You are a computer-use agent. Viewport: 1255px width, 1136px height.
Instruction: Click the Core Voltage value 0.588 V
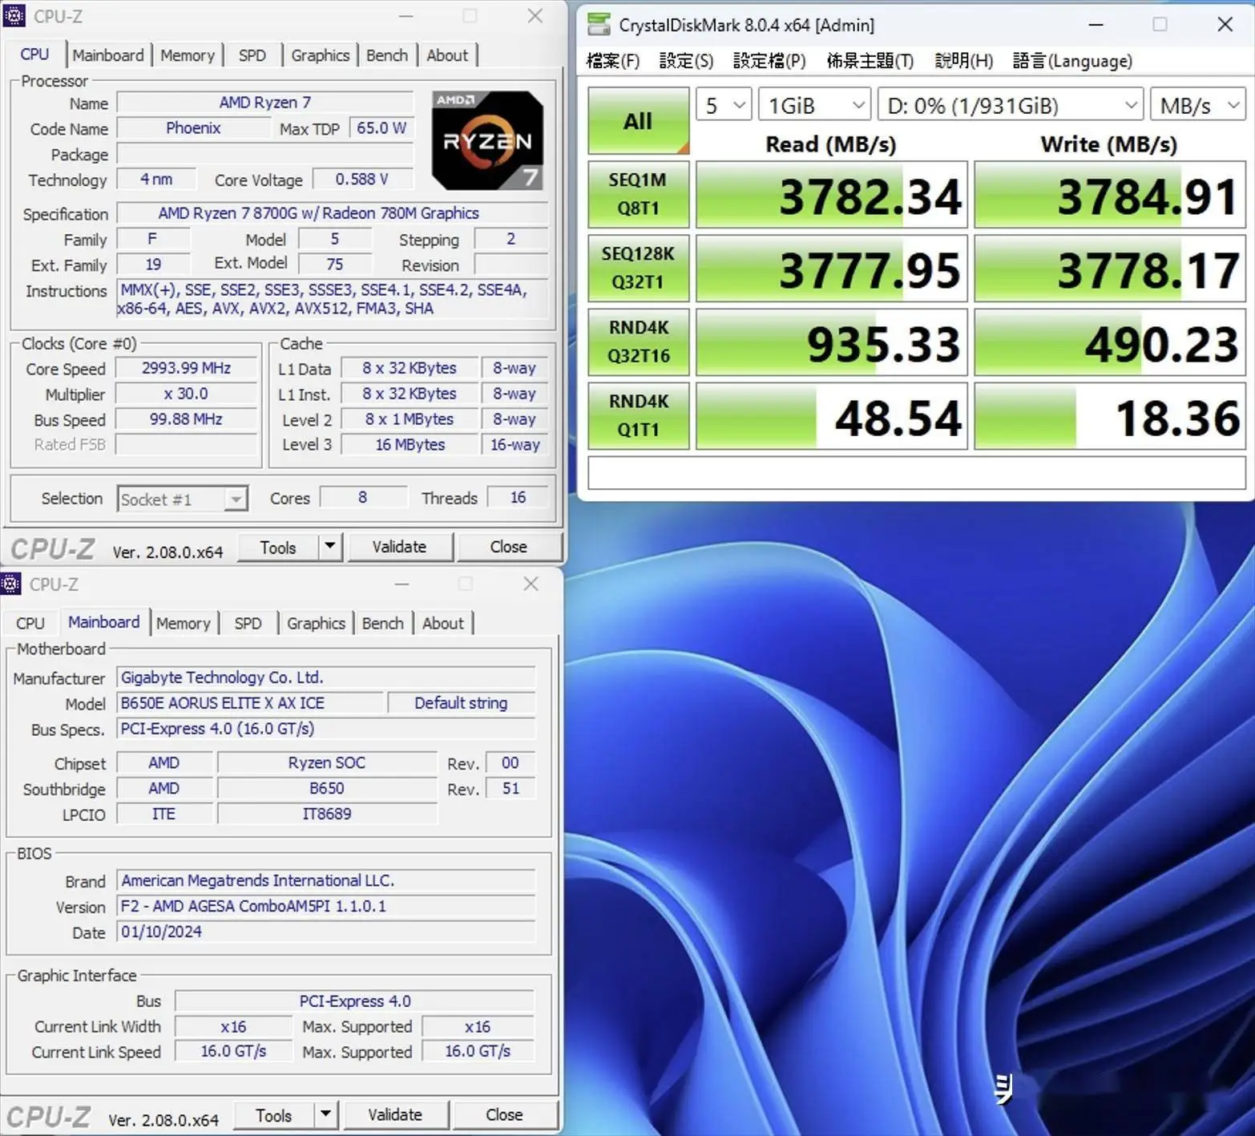coord(361,180)
